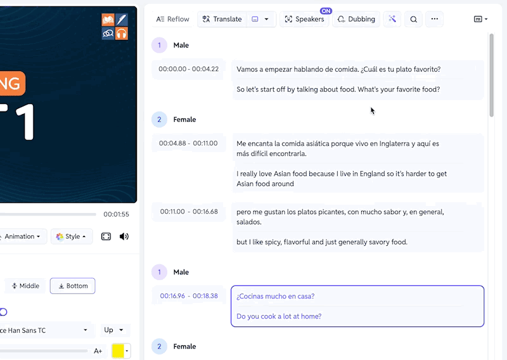Open the Style dropdown
507x360 pixels.
point(72,236)
